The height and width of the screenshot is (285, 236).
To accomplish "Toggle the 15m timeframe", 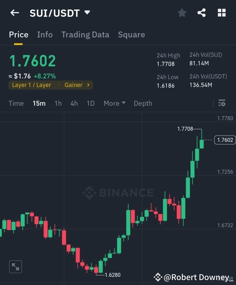I will tap(39, 103).
